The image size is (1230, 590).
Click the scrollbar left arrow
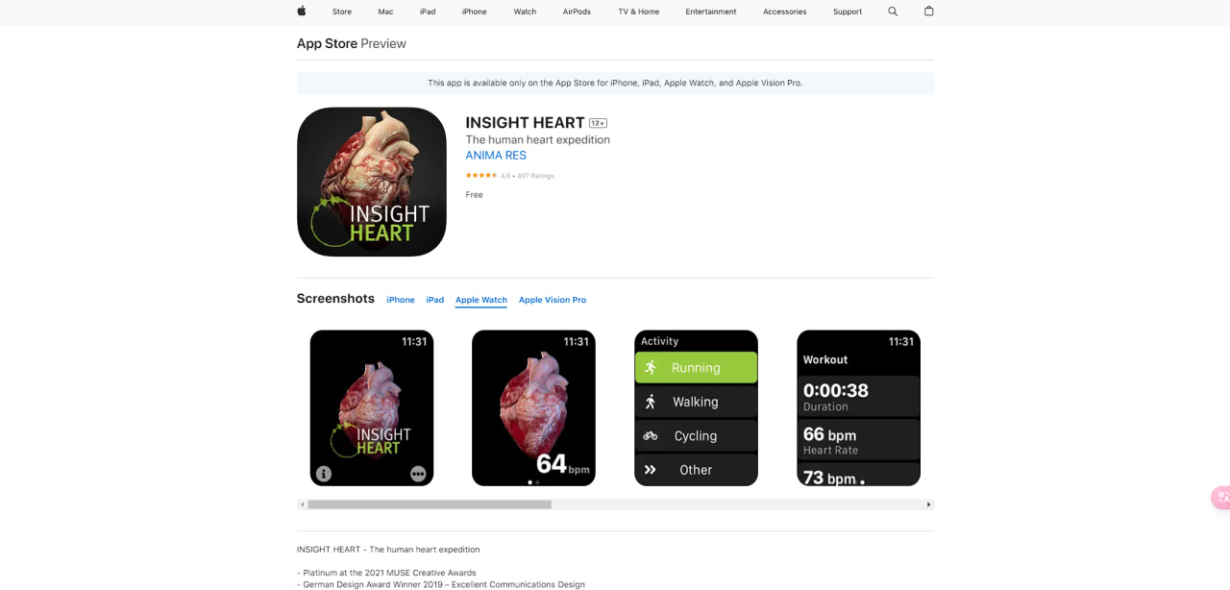point(303,504)
